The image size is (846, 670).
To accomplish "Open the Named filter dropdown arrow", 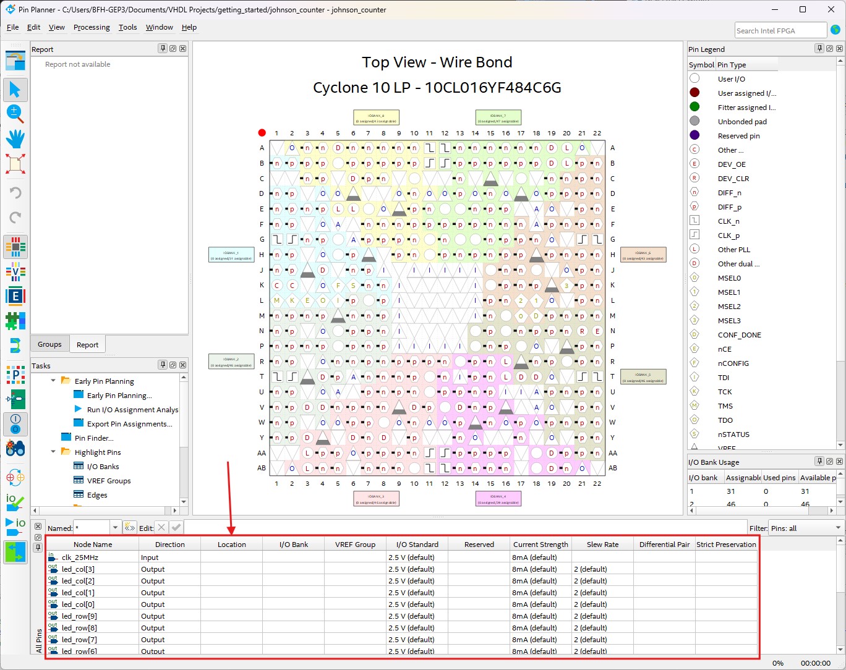I will (x=115, y=528).
